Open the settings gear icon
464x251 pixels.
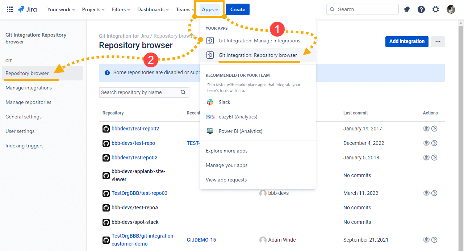tap(436, 9)
